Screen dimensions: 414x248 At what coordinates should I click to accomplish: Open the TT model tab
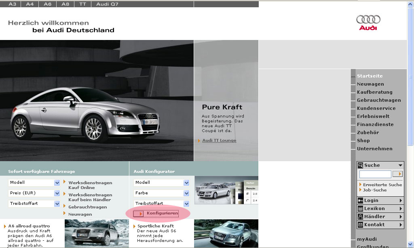[82, 4]
